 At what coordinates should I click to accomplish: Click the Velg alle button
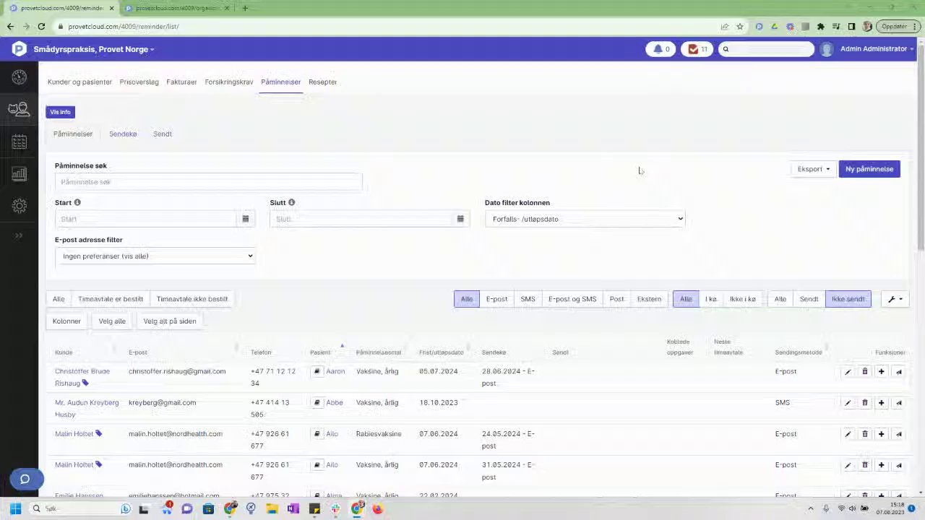(x=112, y=321)
